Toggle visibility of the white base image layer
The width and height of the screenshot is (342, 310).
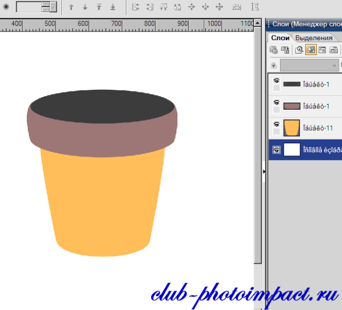click(276, 150)
